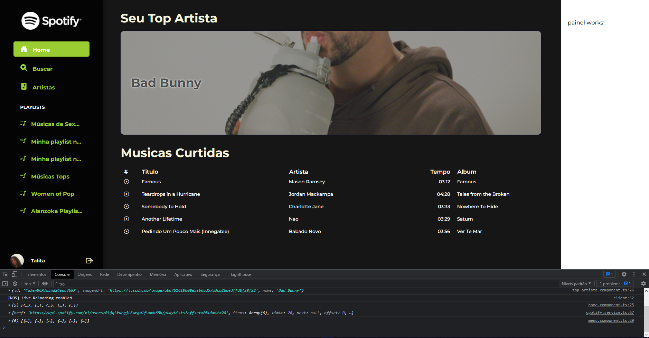Open the Rede tab
Viewport: 649px width, 338px height.
pyautogui.click(x=104, y=274)
